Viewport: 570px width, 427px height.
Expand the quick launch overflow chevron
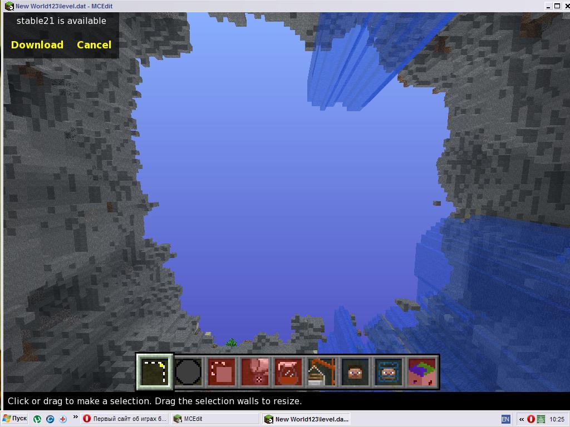click(75, 417)
